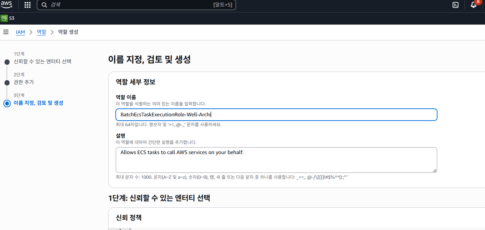Click inside the 설명 description textarea
Image resolution: width=485 pixels, height=230 pixels.
[x=276, y=160]
